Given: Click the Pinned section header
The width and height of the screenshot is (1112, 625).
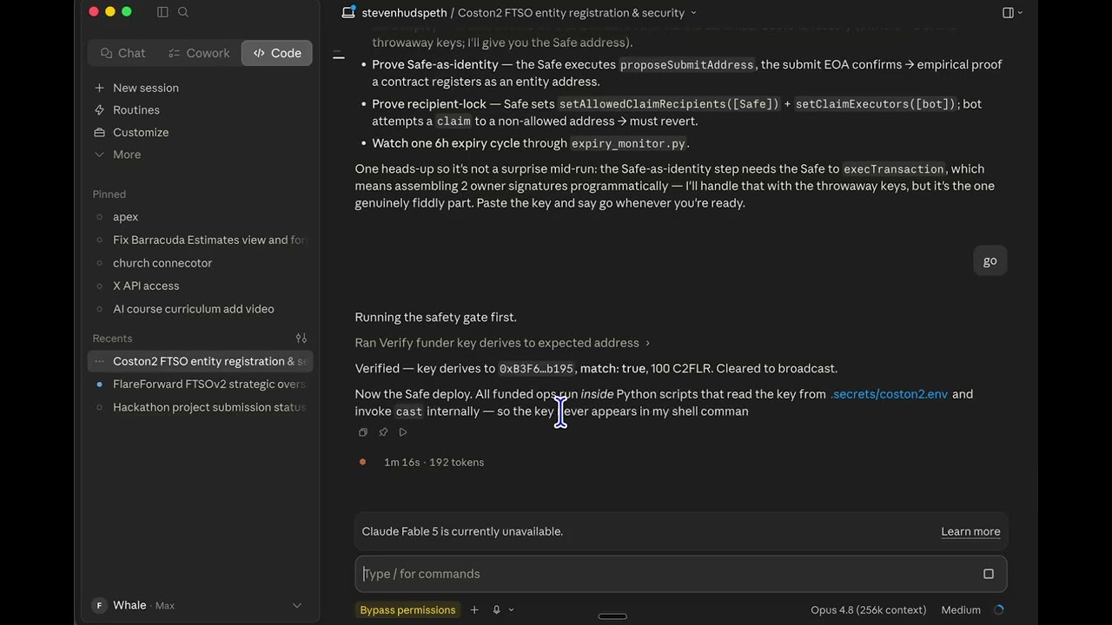Looking at the screenshot, I should (x=109, y=194).
